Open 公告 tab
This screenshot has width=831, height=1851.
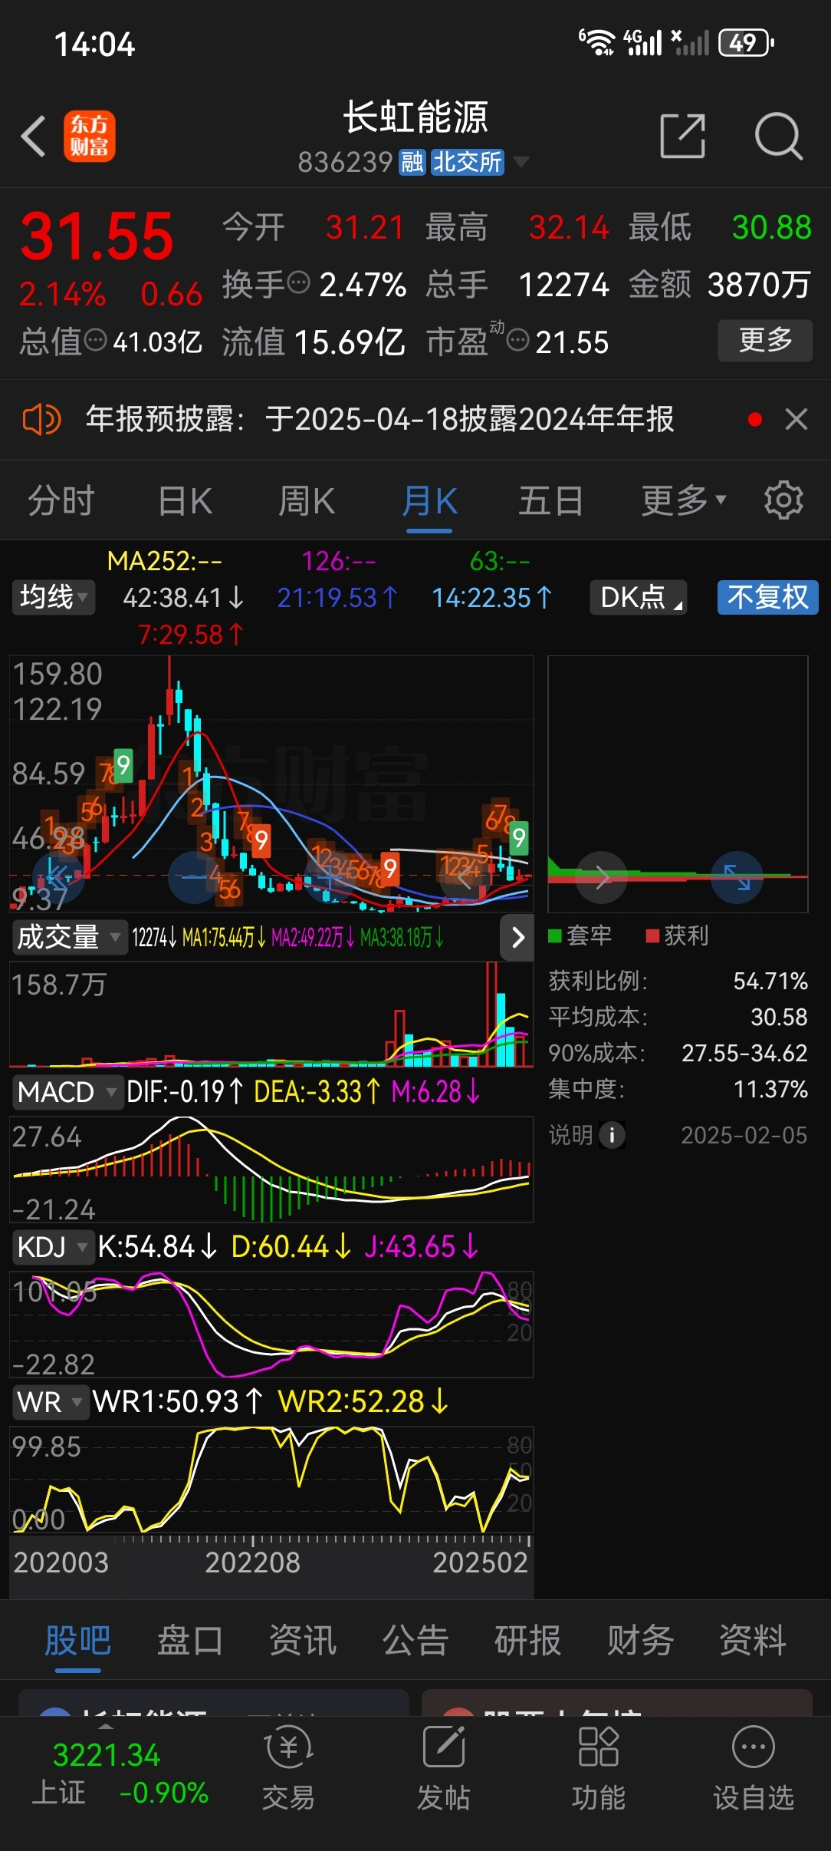[415, 1641]
